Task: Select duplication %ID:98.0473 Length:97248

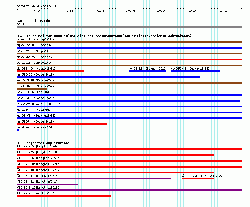Action: pos(37,176)
